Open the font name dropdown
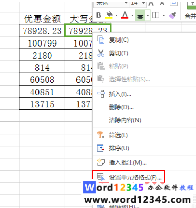The width and height of the screenshot is (196, 208). pos(126,3)
